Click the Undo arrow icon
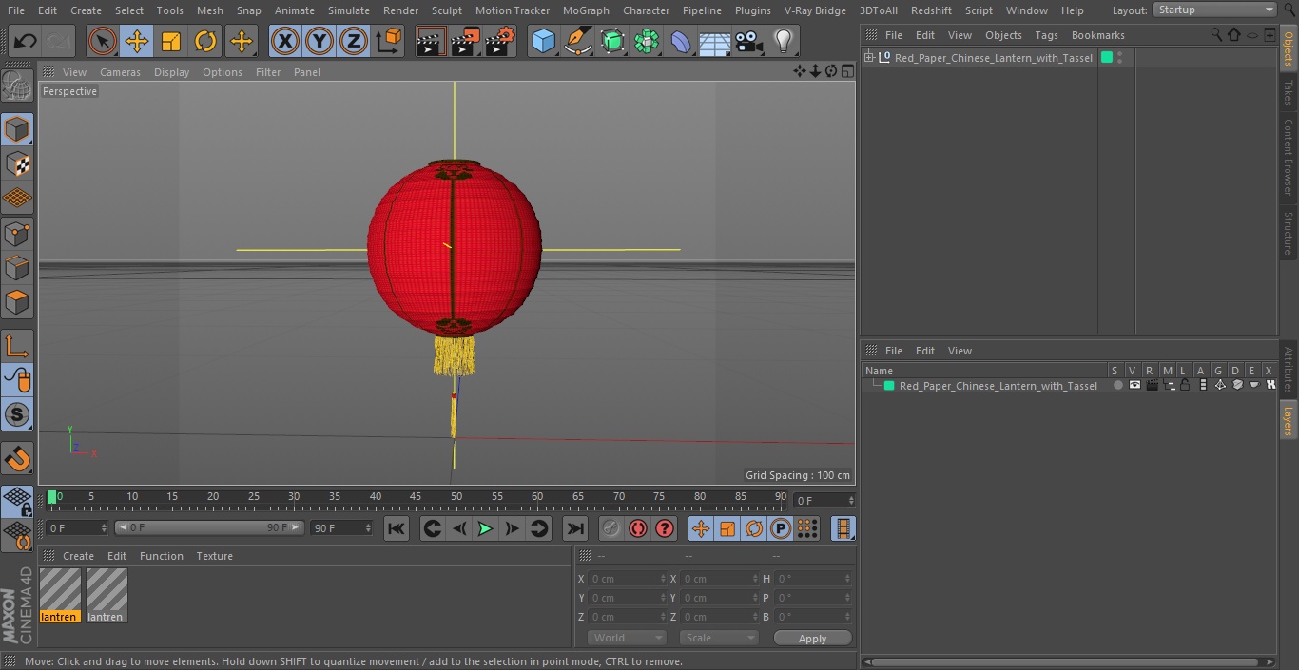Viewport: 1299px width, 670px height. pyautogui.click(x=25, y=42)
